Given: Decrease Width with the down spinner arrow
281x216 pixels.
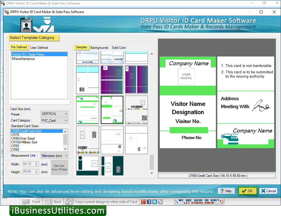Looking at the screenshot, I should [x=37, y=165].
